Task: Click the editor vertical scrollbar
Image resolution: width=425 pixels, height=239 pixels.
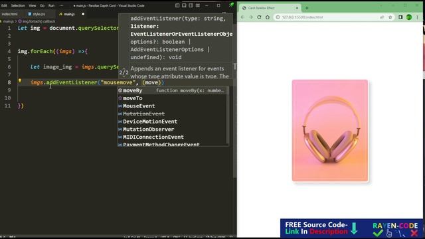Action: (x=234, y=100)
